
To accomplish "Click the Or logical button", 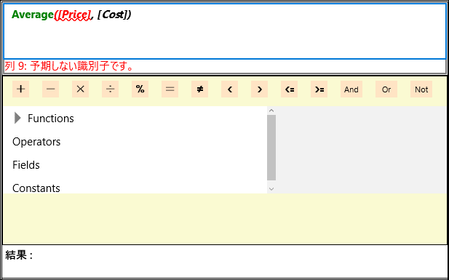I will point(386,89).
